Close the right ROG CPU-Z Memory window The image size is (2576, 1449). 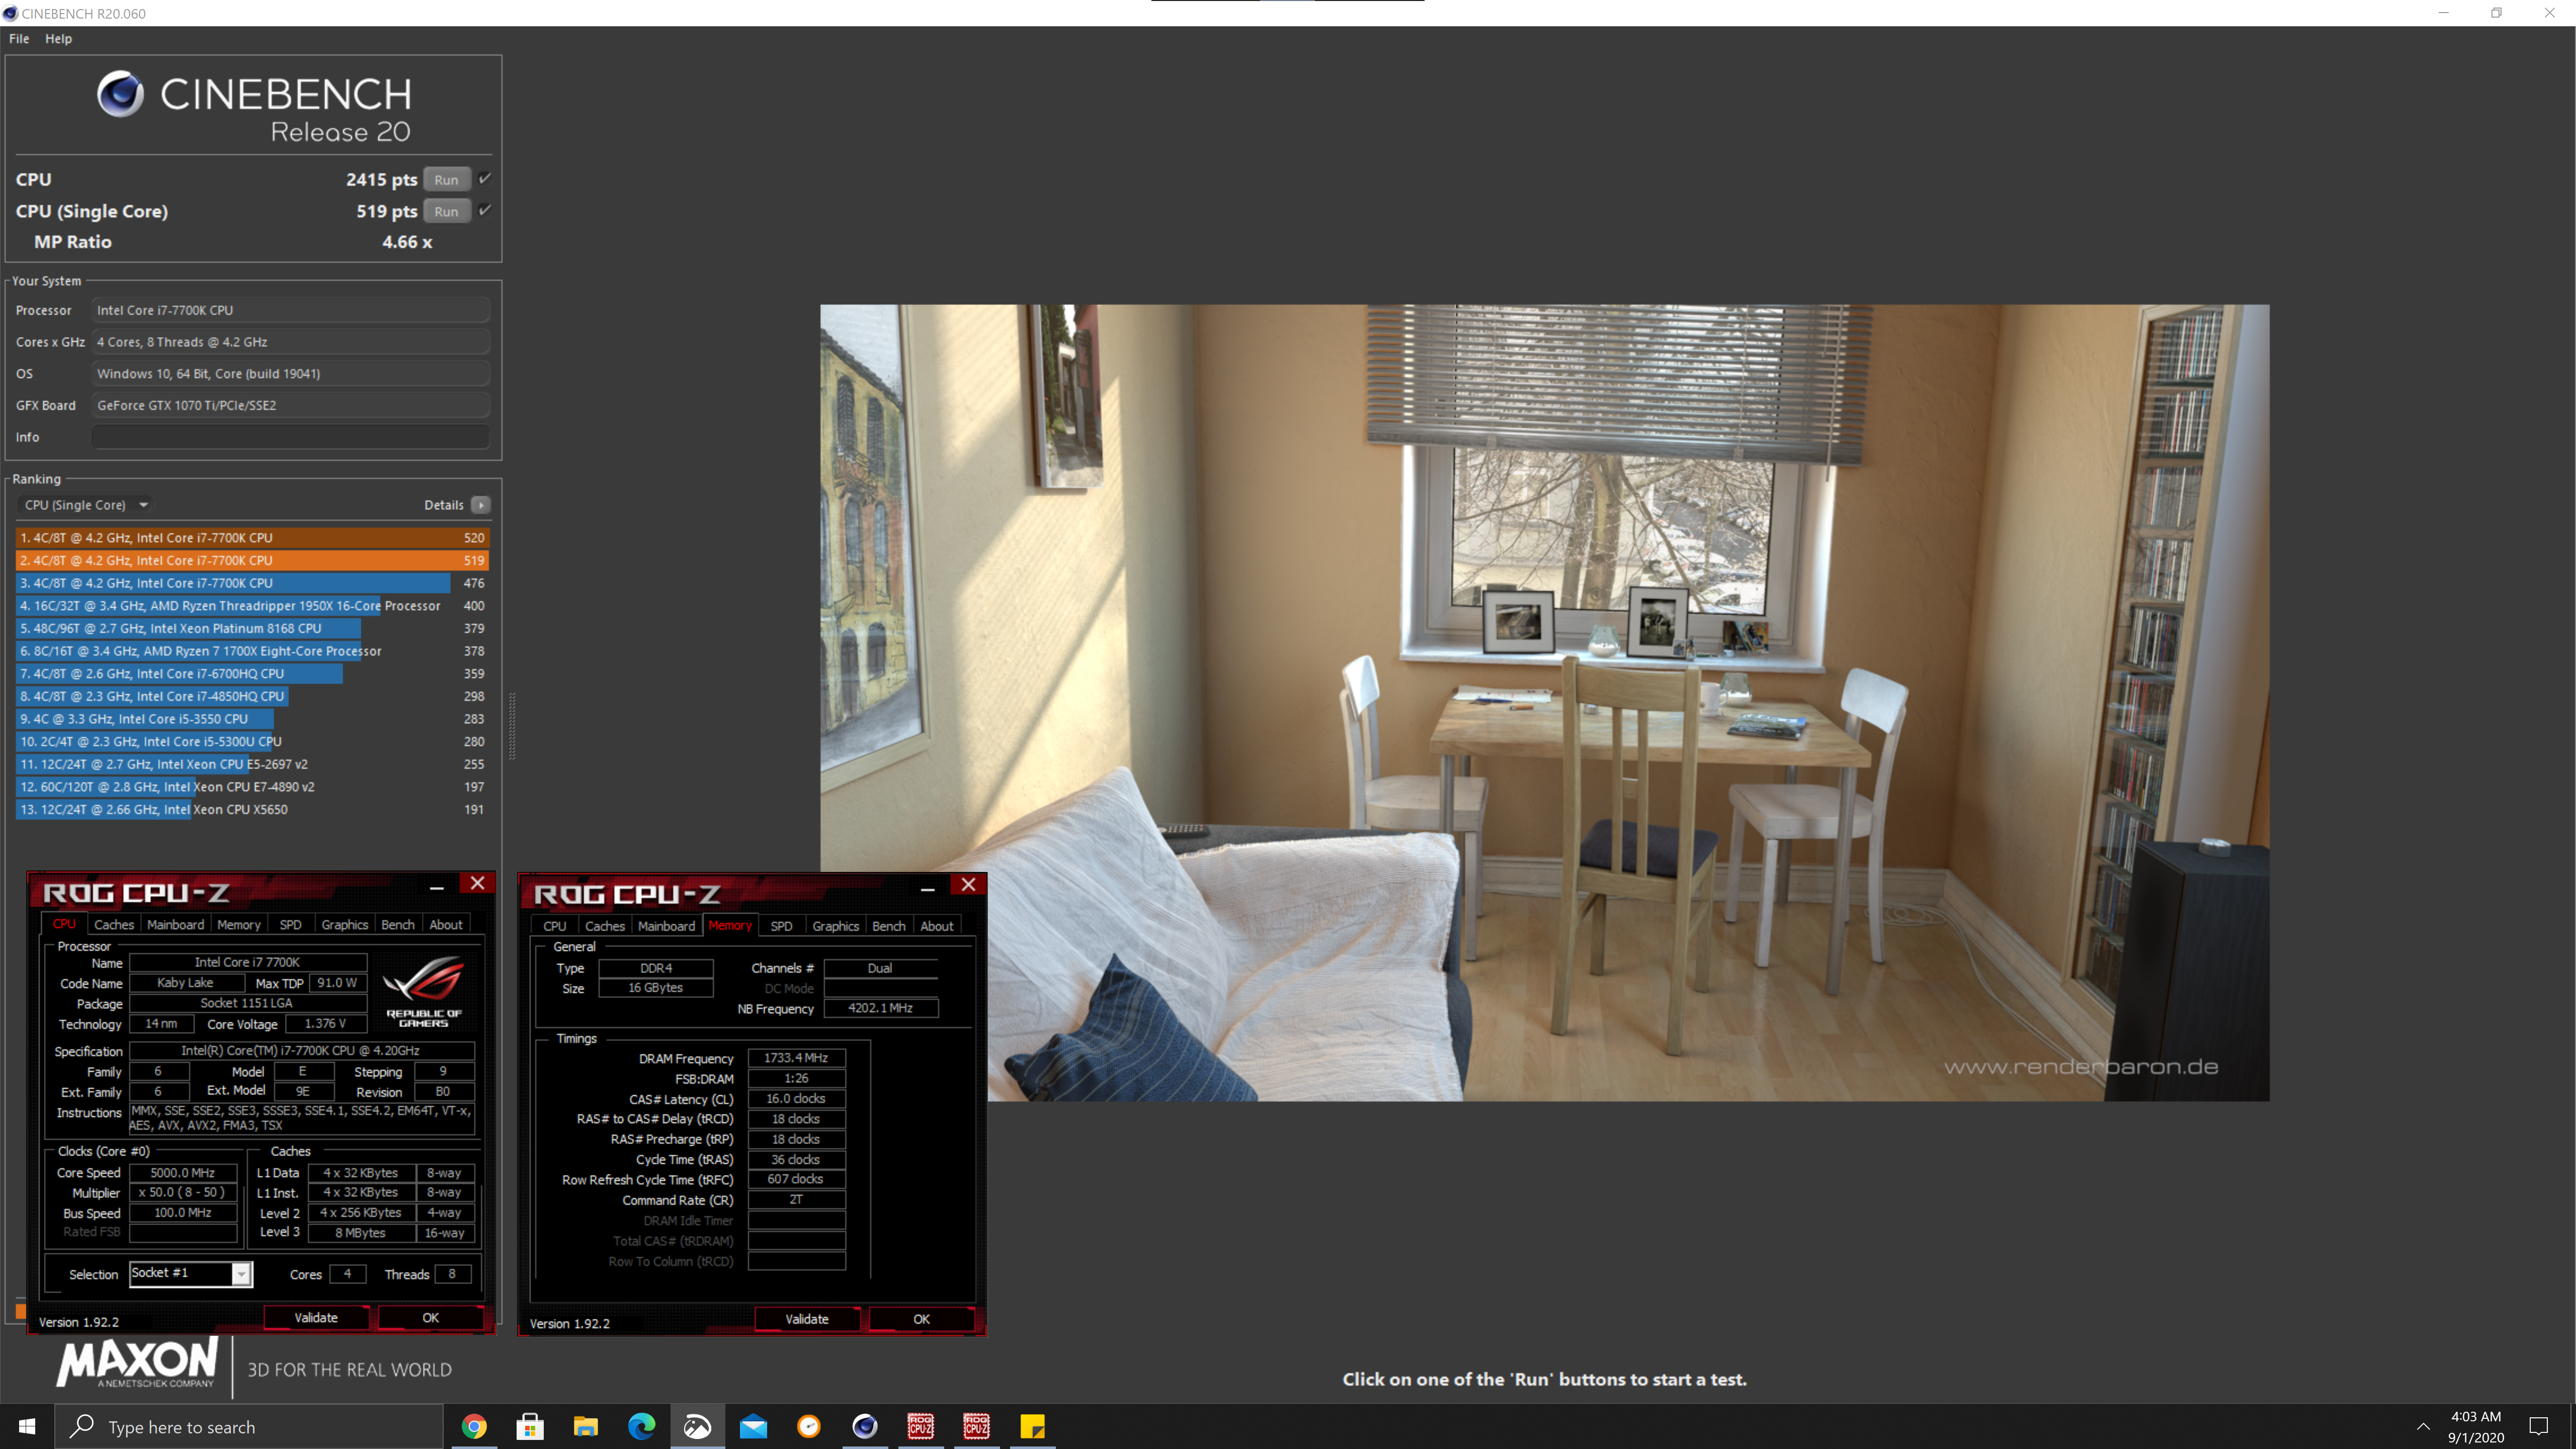[969, 885]
